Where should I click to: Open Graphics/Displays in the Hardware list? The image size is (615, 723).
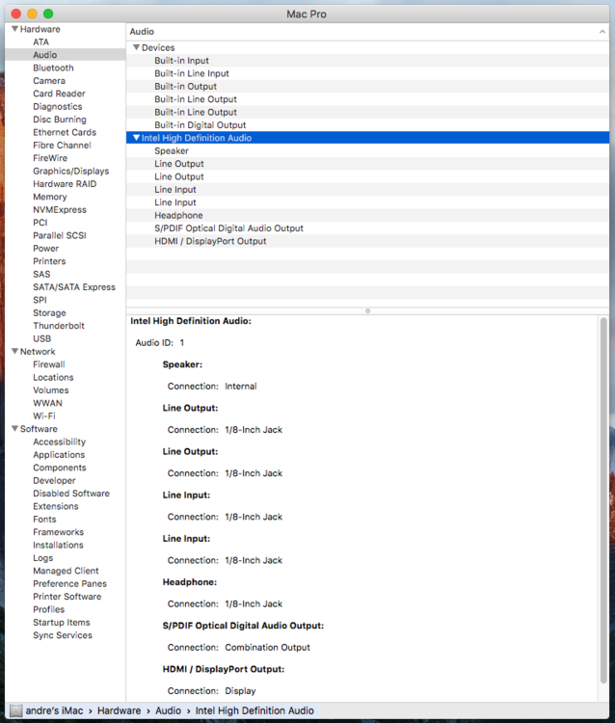tap(70, 172)
